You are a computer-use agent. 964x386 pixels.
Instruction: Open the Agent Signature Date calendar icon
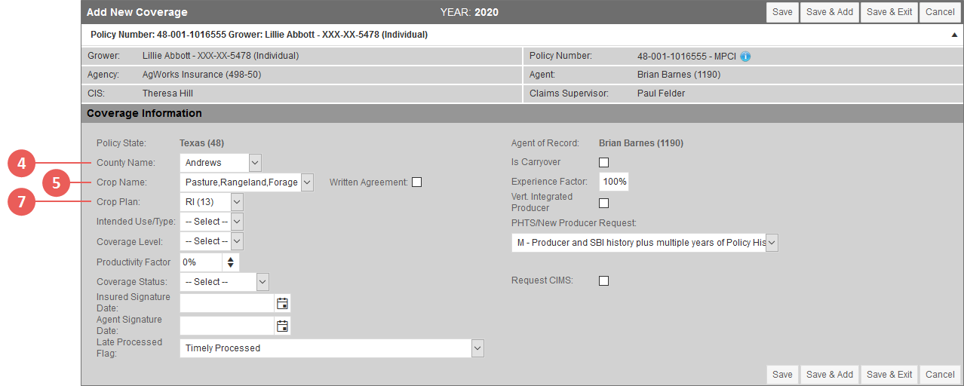click(282, 326)
